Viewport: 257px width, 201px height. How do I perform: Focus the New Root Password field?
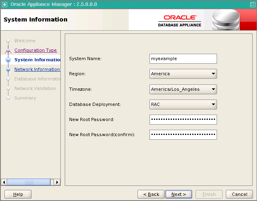pyautogui.click(x=183, y=119)
